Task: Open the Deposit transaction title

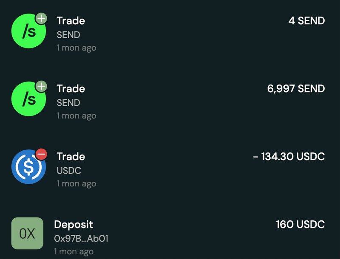Action: pyautogui.click(x=74, y=224)
